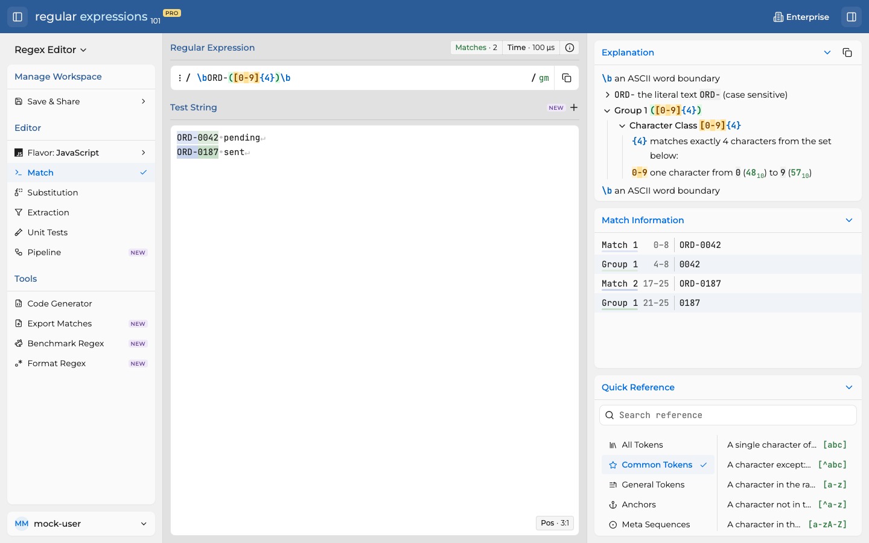Open the Regex Editor dropdown

[x=51, y=50]
